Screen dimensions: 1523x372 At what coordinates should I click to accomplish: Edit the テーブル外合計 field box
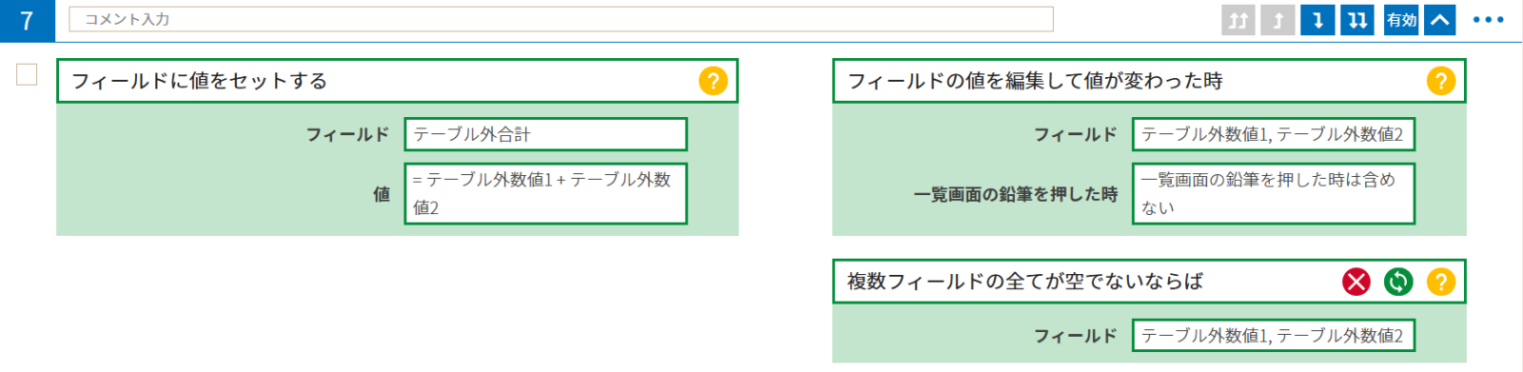click(x=545, y=134)
